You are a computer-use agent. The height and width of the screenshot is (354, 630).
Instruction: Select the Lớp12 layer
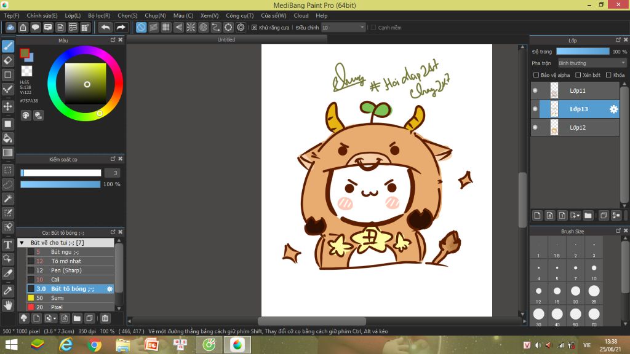pyautogui.click(x=575, y=128)
